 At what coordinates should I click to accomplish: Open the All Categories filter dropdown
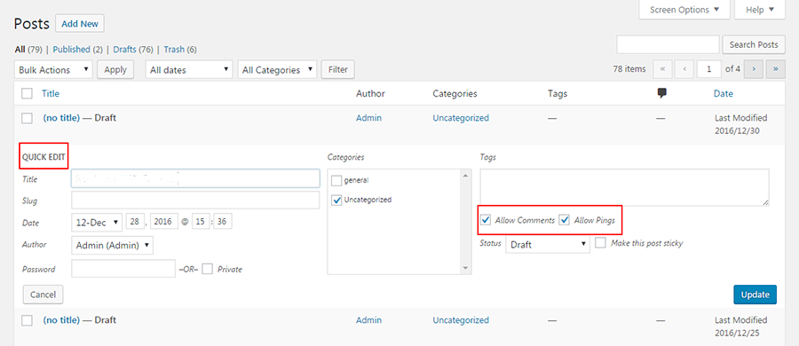tap(277, 70)
